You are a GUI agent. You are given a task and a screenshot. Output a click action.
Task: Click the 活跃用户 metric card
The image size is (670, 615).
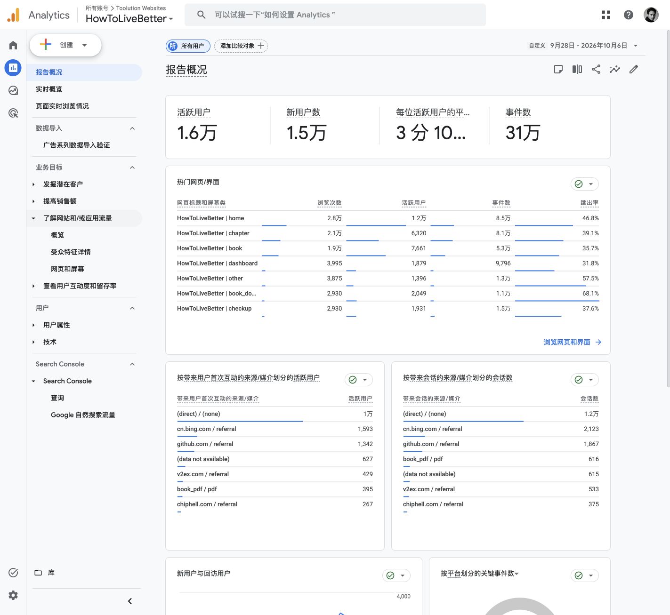(x=218, y=126)
